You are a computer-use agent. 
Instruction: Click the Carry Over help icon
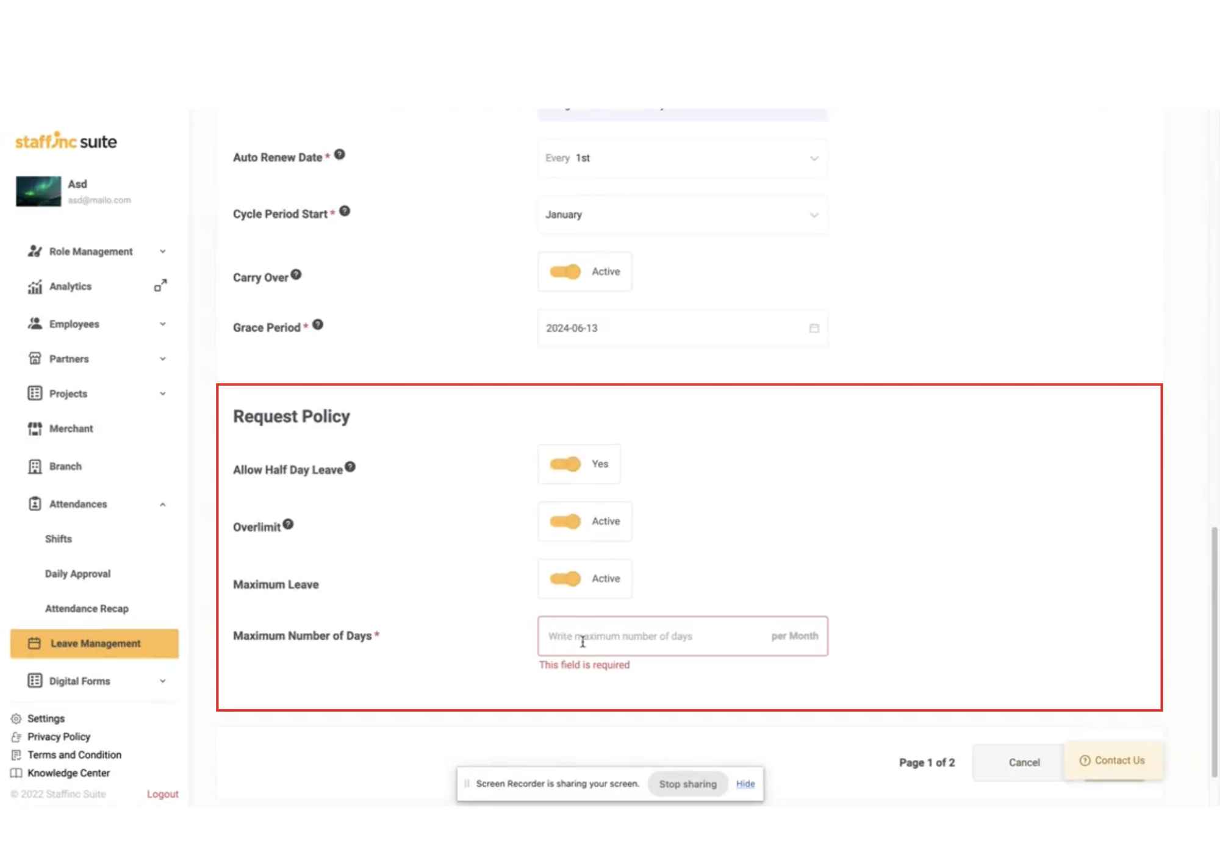point(296,274)
